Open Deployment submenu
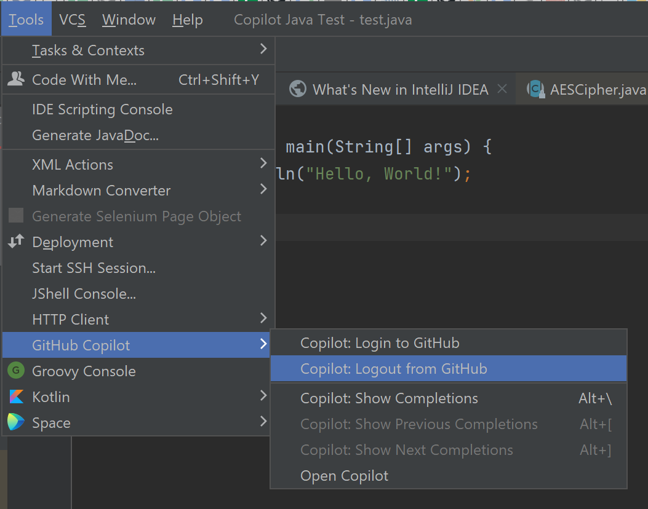This screenshot has height=509, width=648. click(138, 242)
